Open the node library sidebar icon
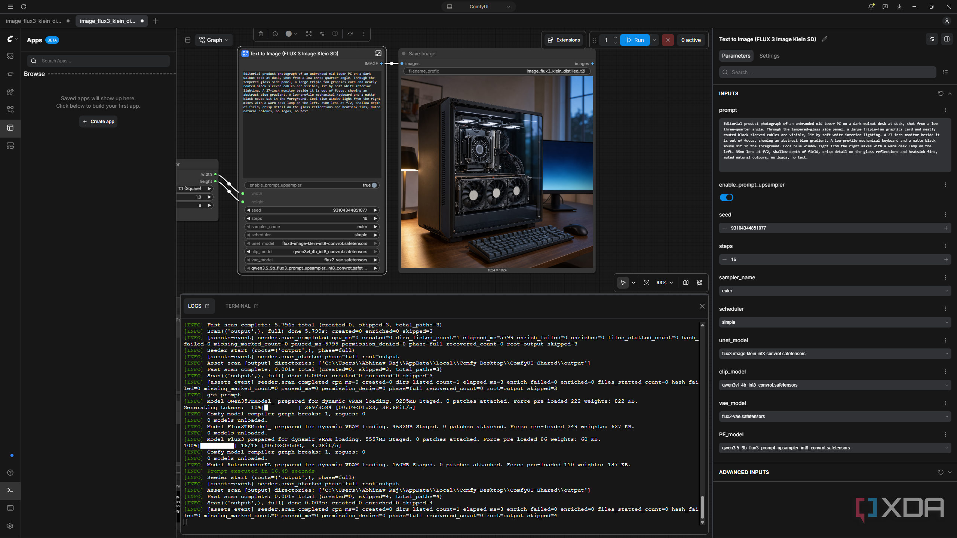This screenshot has width=957, height=538. coord(10,74)
